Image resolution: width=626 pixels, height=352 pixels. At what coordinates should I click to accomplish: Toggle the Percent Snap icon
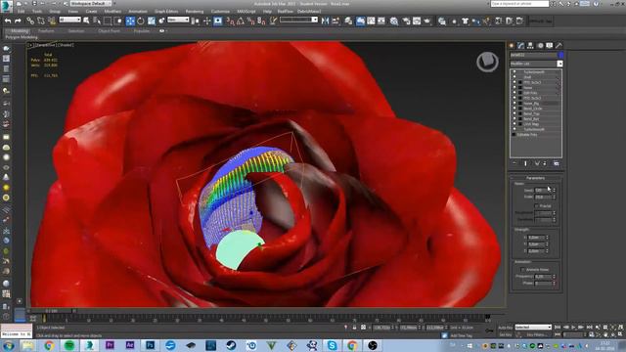[250, 21]
